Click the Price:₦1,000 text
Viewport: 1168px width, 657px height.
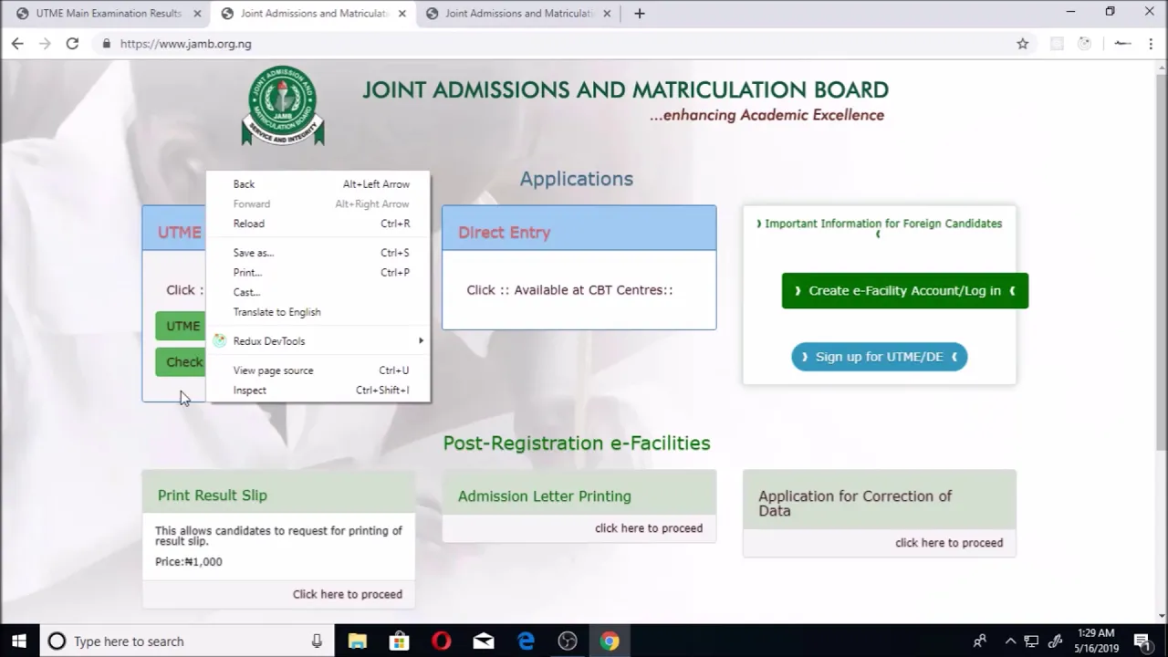click(189, 562)
